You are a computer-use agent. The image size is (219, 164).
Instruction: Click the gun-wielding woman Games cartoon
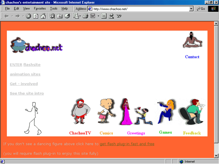click(166, 112)
